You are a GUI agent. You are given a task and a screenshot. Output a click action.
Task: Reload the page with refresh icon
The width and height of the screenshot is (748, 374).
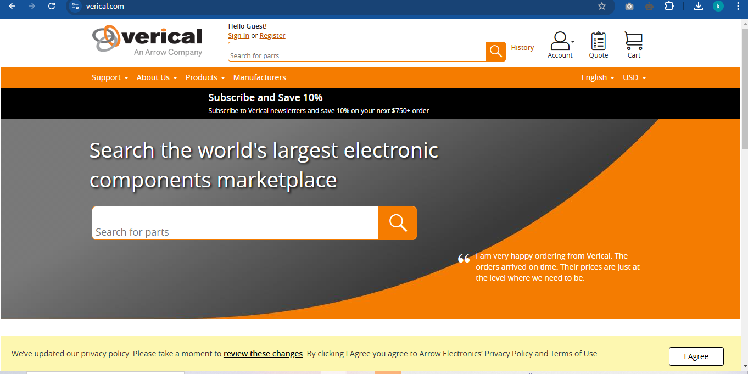click(x=52, y=6)
